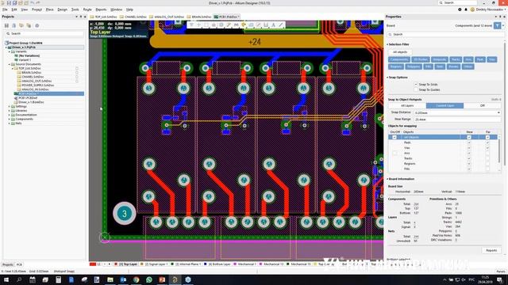Viewport: 508px width, 285px height.
Task: Click the Properties panel filter funnel button
Action: [498, 25]
